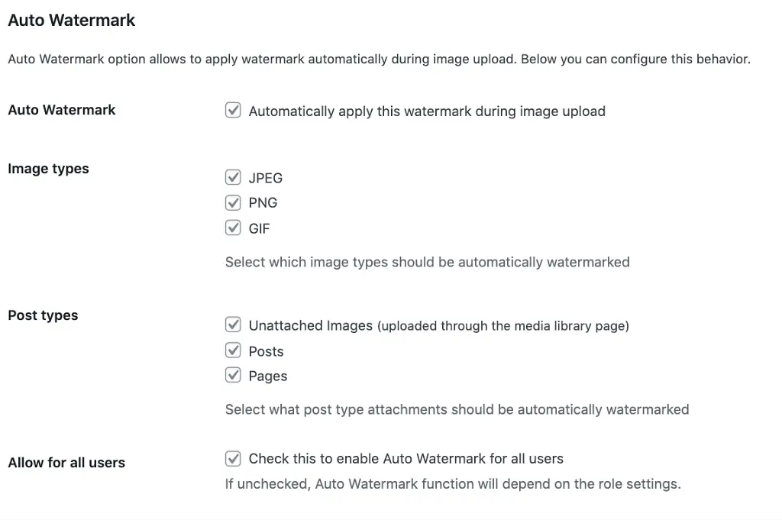
Task: Click the Pages label text
Action: click(x=267, y=376)
